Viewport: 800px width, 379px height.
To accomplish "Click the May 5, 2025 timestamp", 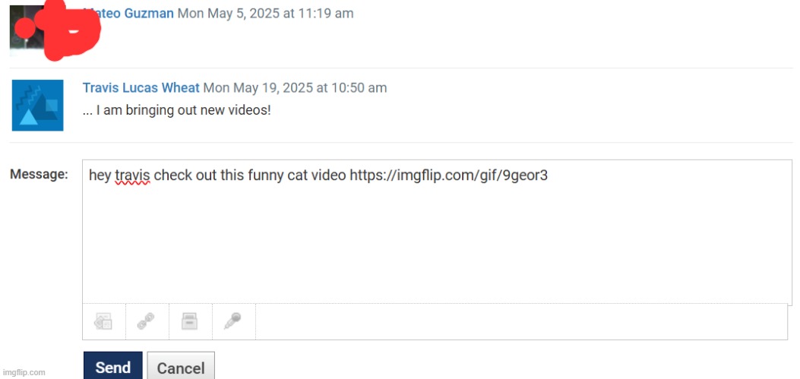I will click(265, 13).
